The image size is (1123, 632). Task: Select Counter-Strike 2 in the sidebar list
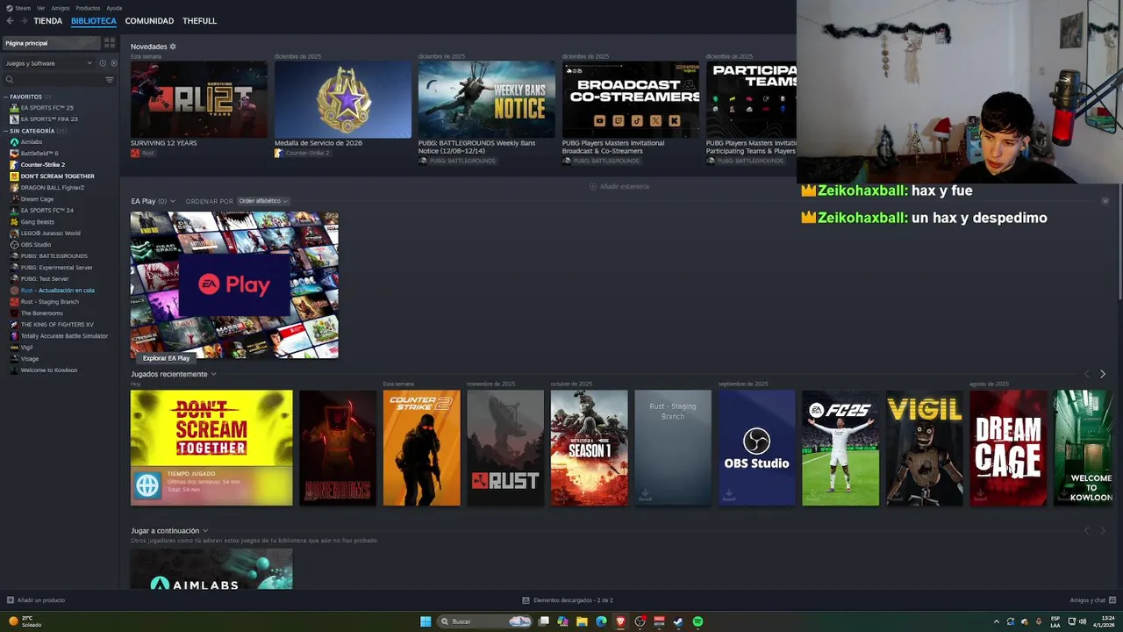42,165
